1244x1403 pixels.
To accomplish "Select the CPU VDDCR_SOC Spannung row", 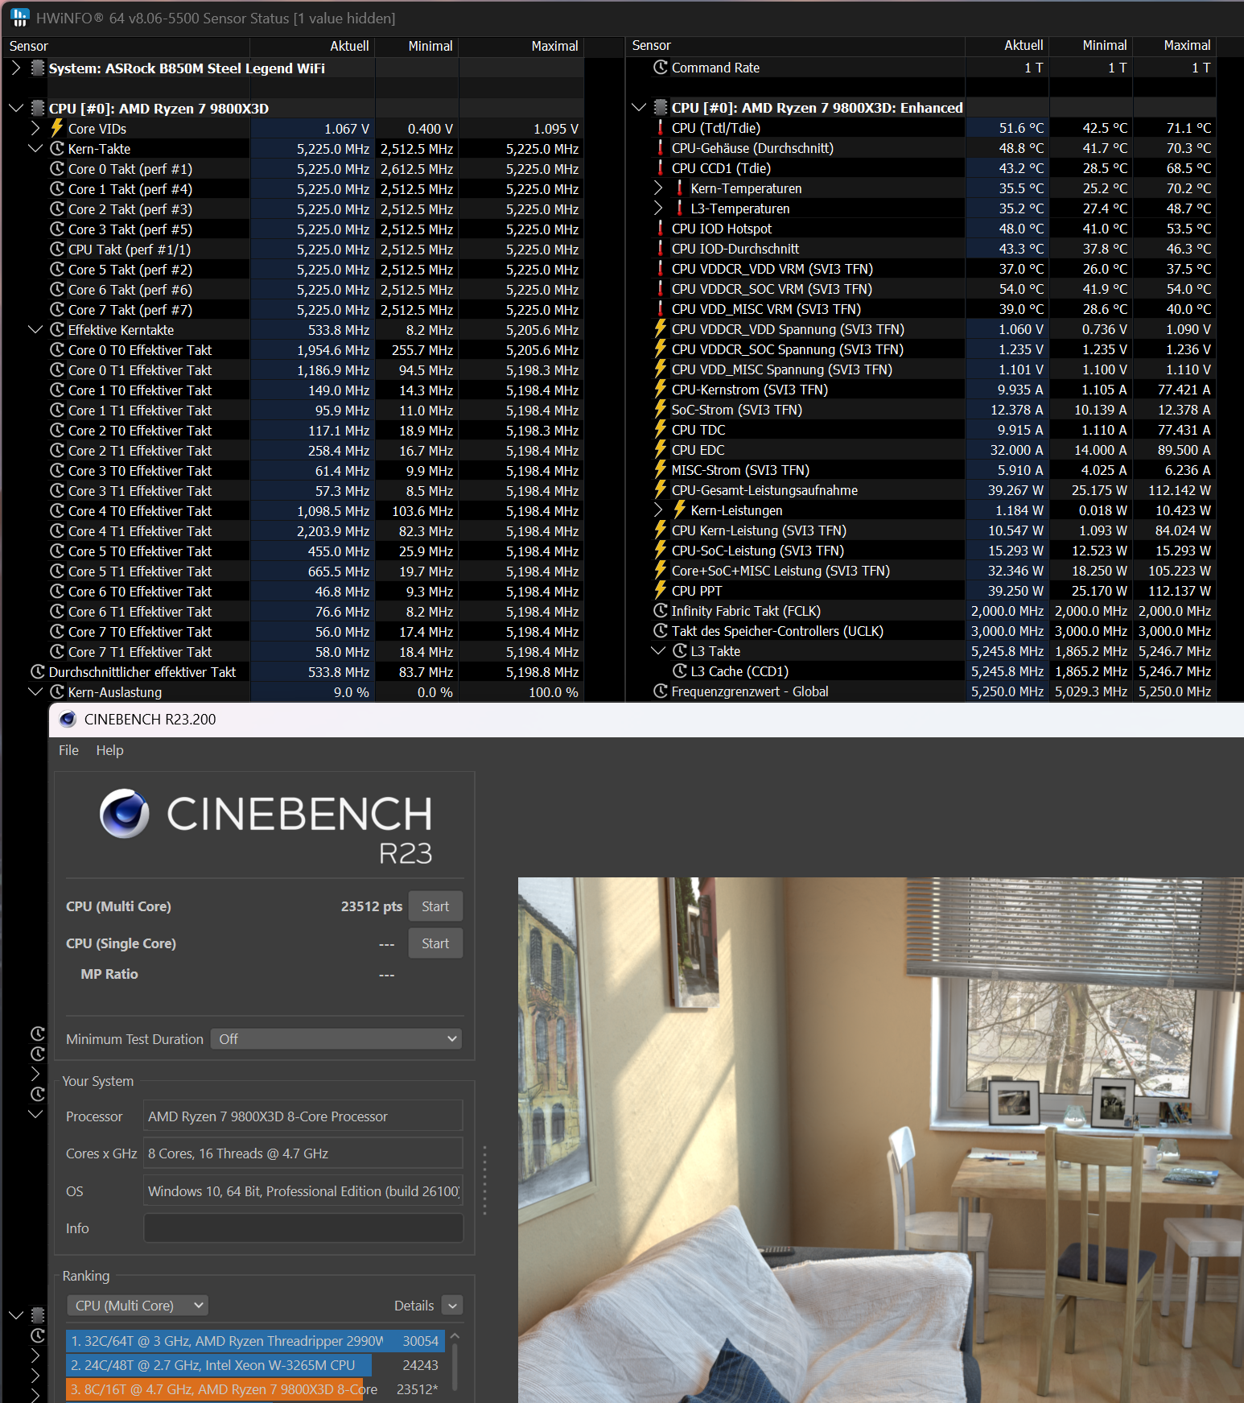I will pyautogui.click(x=921, y=349).
